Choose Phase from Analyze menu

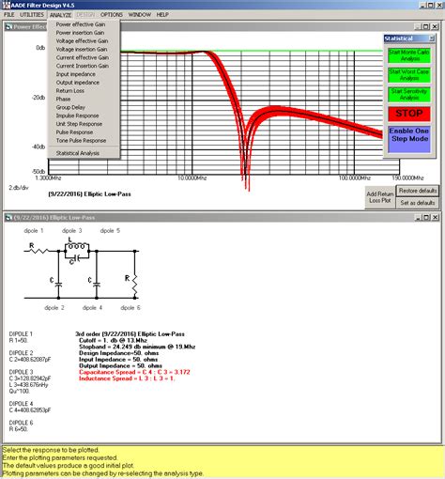click(63, 99)
